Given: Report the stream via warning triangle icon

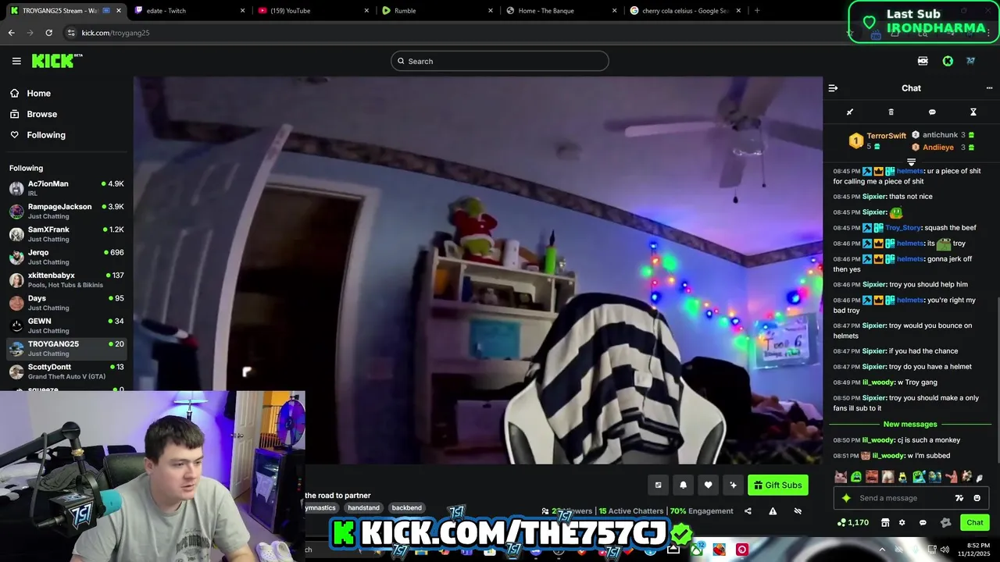Looking at the screenshot, I should 773,511.
